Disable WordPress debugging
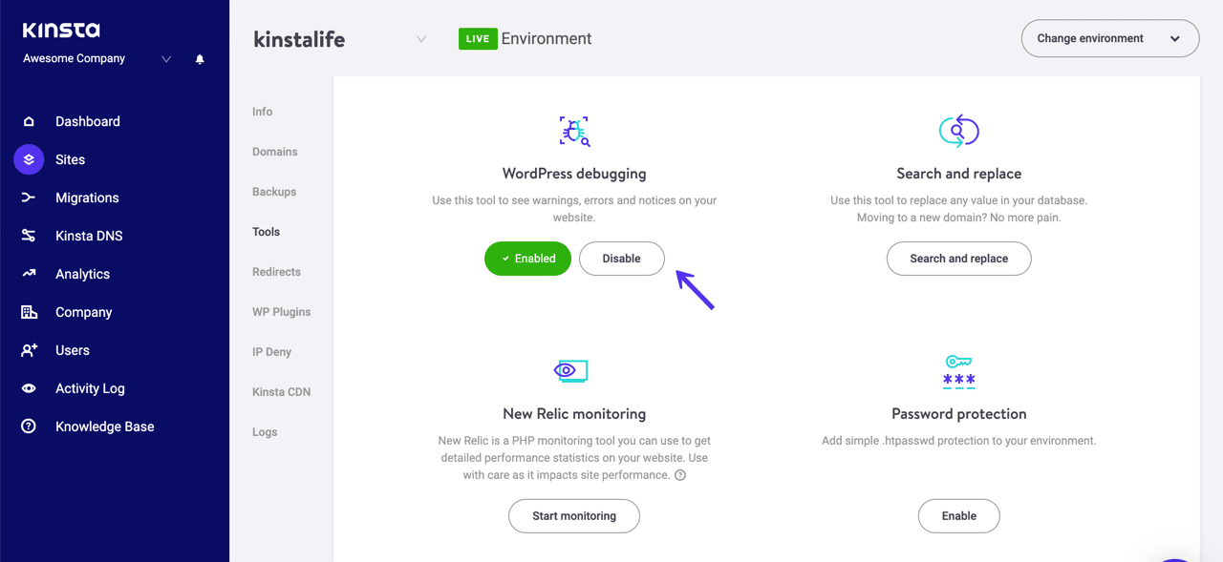The width and height of the screenshot is (1223, 562). coord(621,259)
